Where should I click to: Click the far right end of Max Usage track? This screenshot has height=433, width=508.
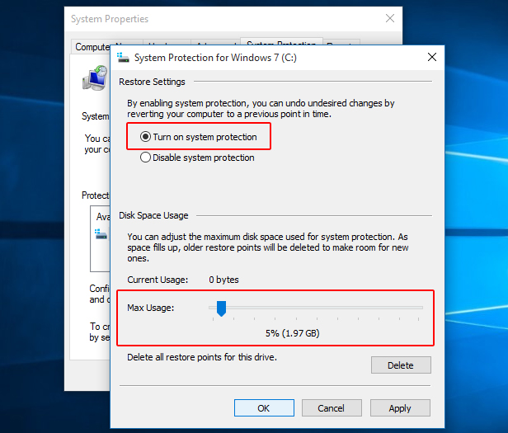click(421, 308)
